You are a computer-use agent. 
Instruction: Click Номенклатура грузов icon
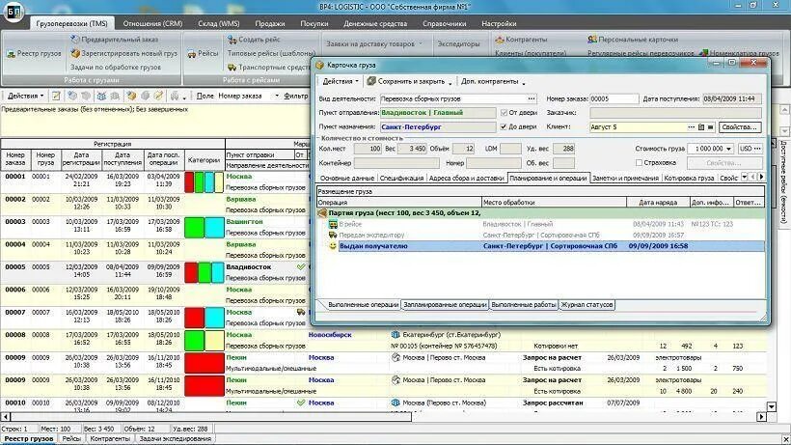pyautogui.click(x=703, y=52)
